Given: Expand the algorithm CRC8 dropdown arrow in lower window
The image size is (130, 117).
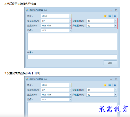Looking at the screenshot, I should pyautogui.click(x=70, y=85).
